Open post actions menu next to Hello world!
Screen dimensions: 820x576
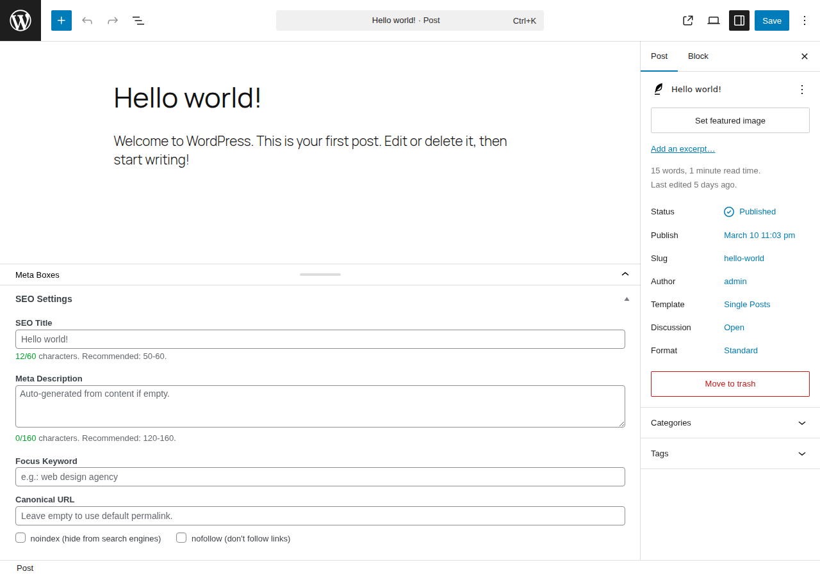801,89
